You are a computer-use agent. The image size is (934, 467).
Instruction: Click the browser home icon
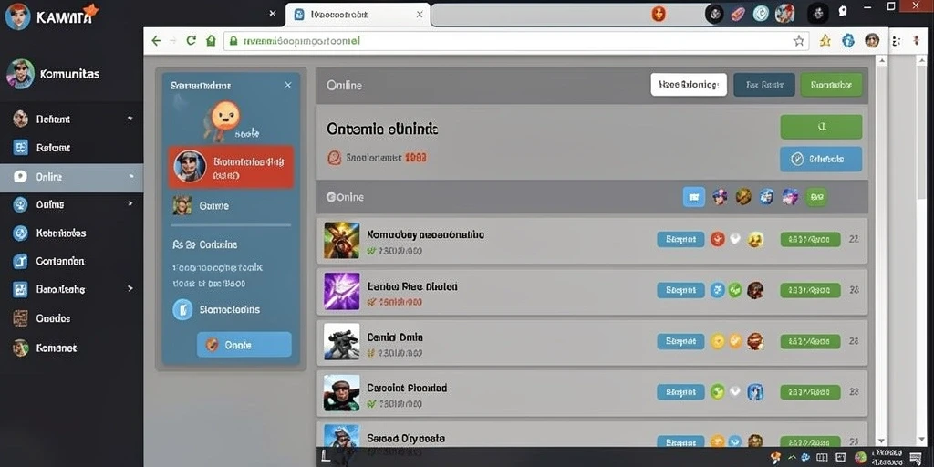pos(211,40)
